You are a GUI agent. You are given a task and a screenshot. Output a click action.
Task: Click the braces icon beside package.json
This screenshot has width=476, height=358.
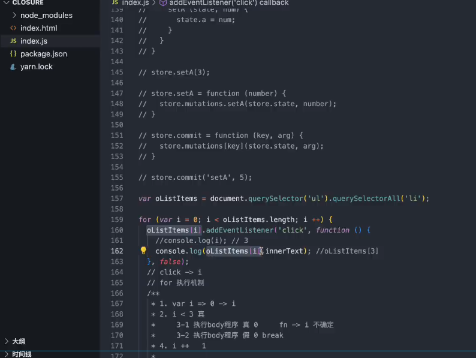[x=13, y=54]
